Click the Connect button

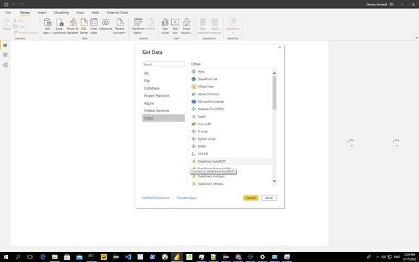[250, 198]
